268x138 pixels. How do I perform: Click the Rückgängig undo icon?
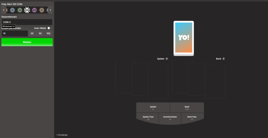coord(57,135)
